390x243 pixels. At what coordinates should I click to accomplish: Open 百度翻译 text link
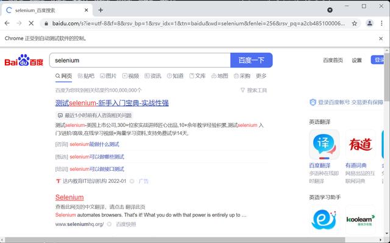[319, 166]
